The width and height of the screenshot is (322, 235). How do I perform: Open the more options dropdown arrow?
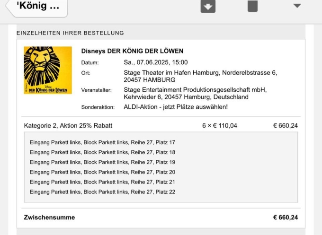[x=297, y=6]
